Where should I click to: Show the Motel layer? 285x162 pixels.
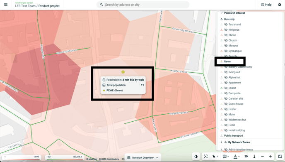(226, 115)
